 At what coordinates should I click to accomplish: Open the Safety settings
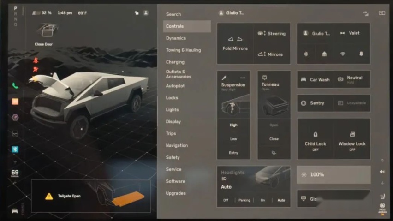pos(173,157)
